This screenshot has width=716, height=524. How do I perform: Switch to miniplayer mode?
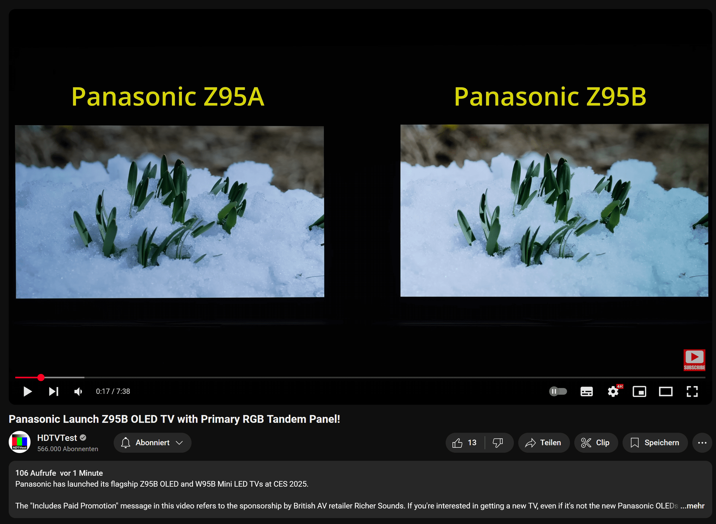pyautogui.click(x=640, y=391)
